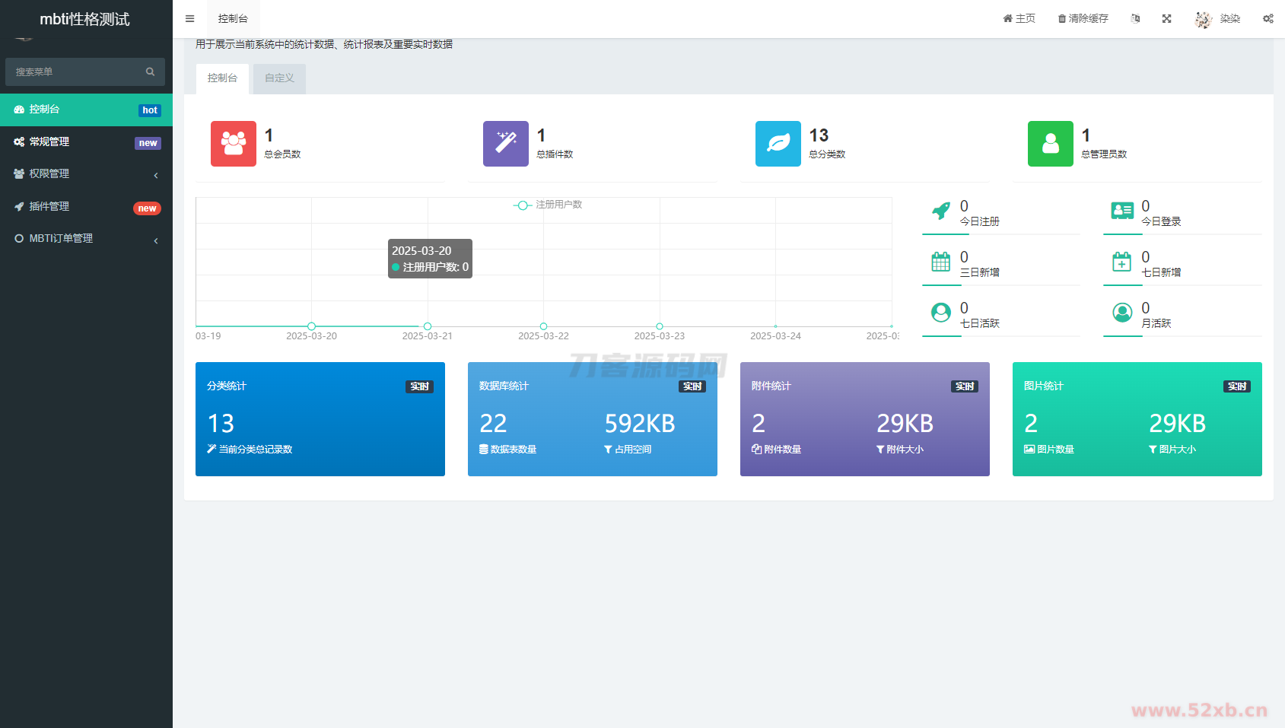Viewport: 1285px width, 728px height.
Task: Open the settings gears icon at top right
Action: pos(1268,19)
